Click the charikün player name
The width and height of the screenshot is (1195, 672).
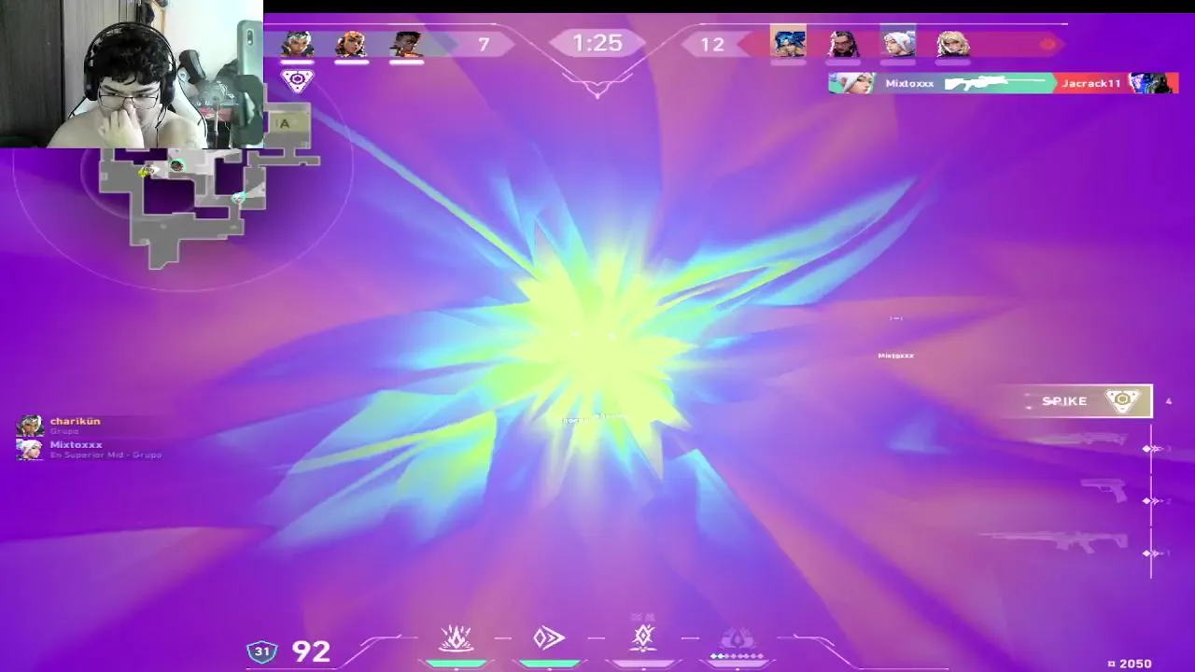pos(75,421)
